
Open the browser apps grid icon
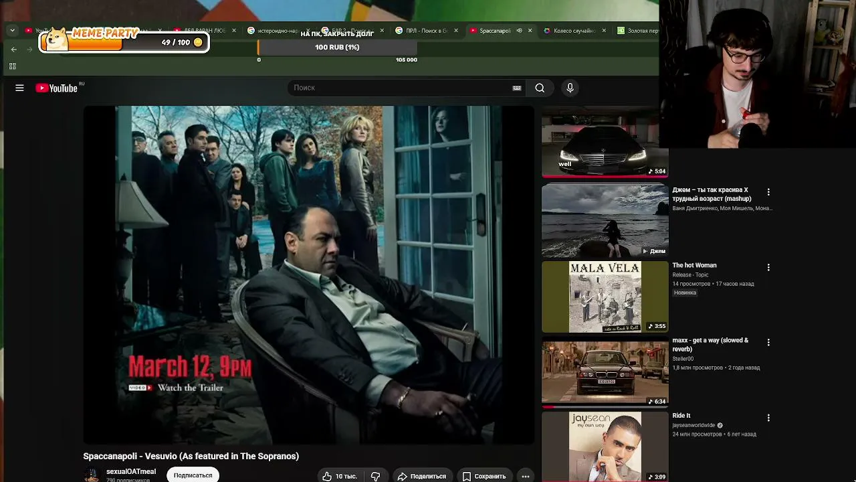pos(12,66)
